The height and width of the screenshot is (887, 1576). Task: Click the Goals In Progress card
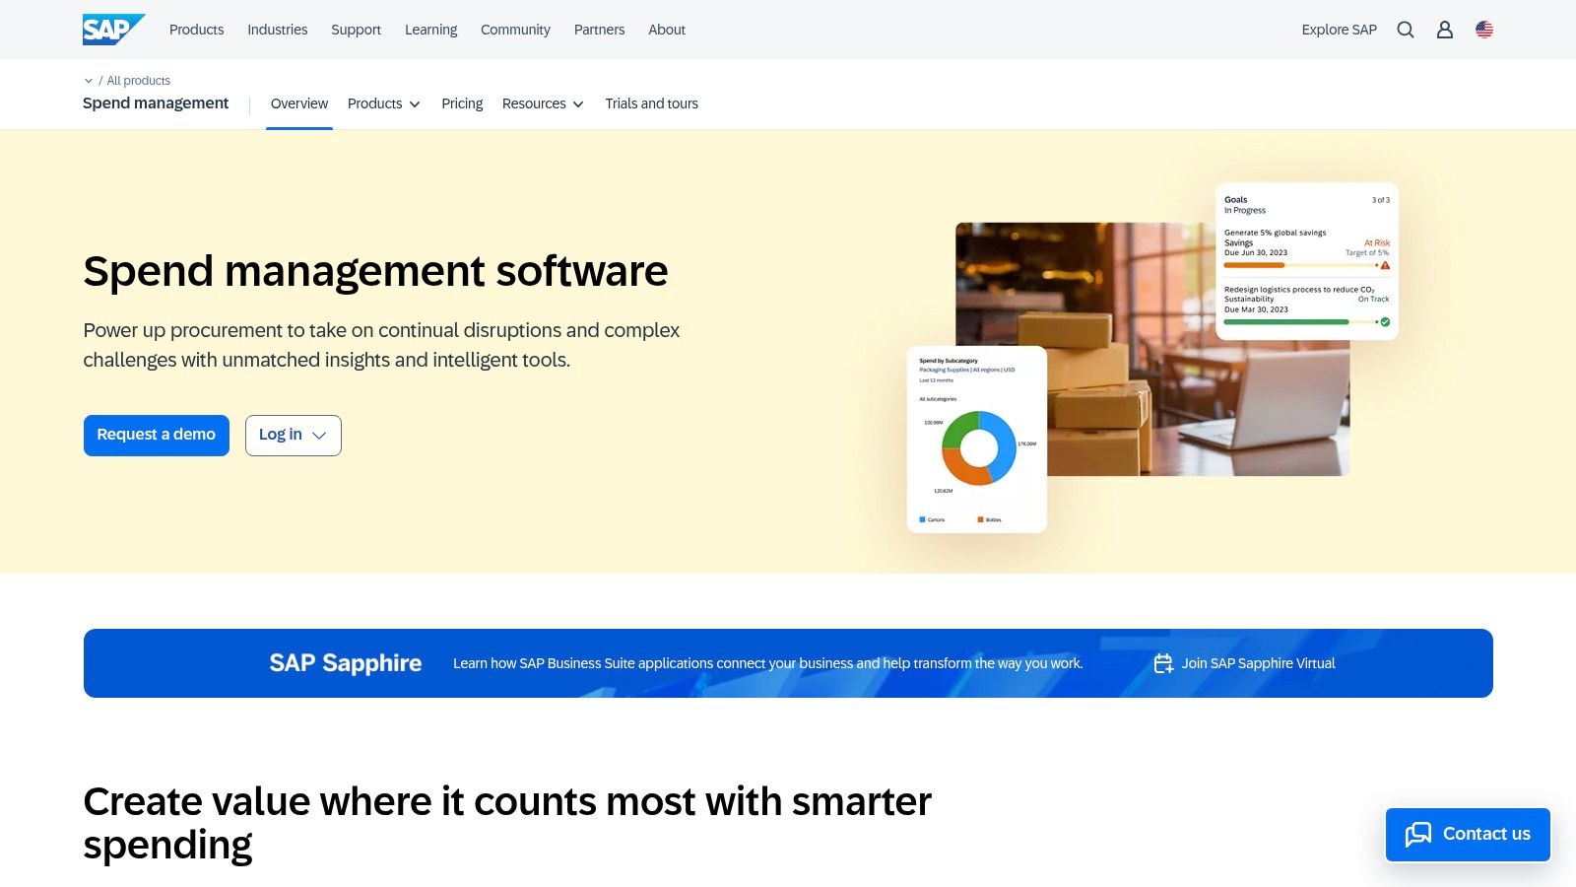[1307, 261]
